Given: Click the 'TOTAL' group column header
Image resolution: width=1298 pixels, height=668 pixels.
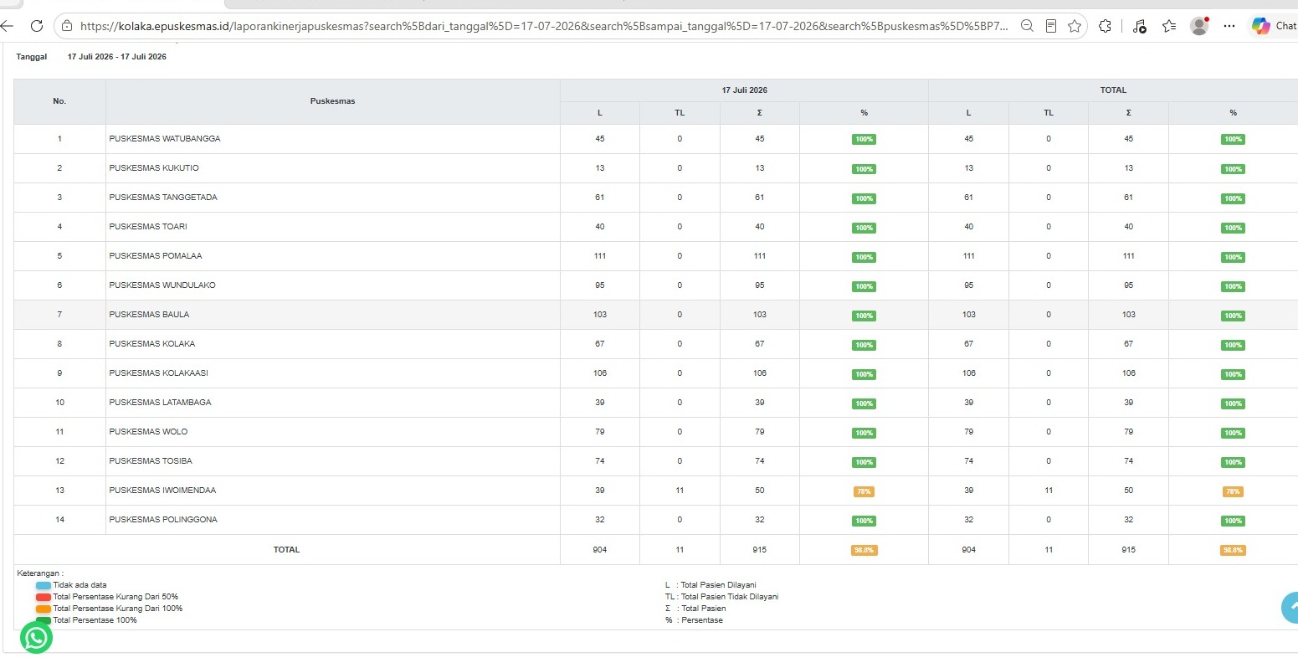Looking at the screenshot, I should [1113, 90].
